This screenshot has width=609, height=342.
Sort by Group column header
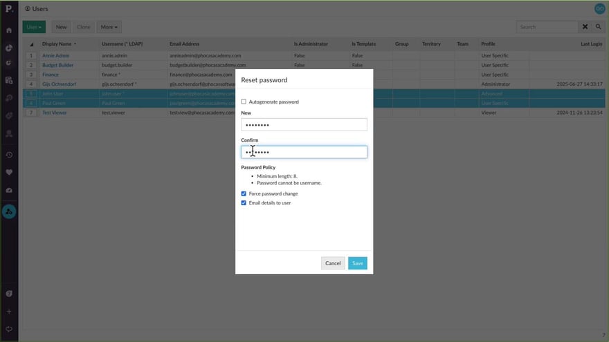[x=401, y=44]
